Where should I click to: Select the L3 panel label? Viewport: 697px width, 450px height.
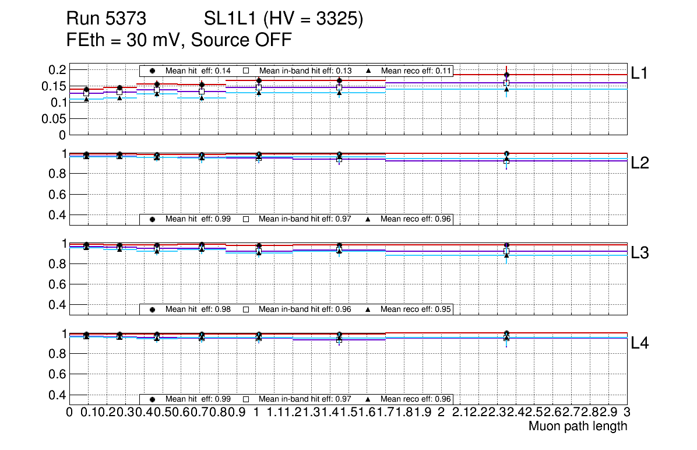(639, 253)
